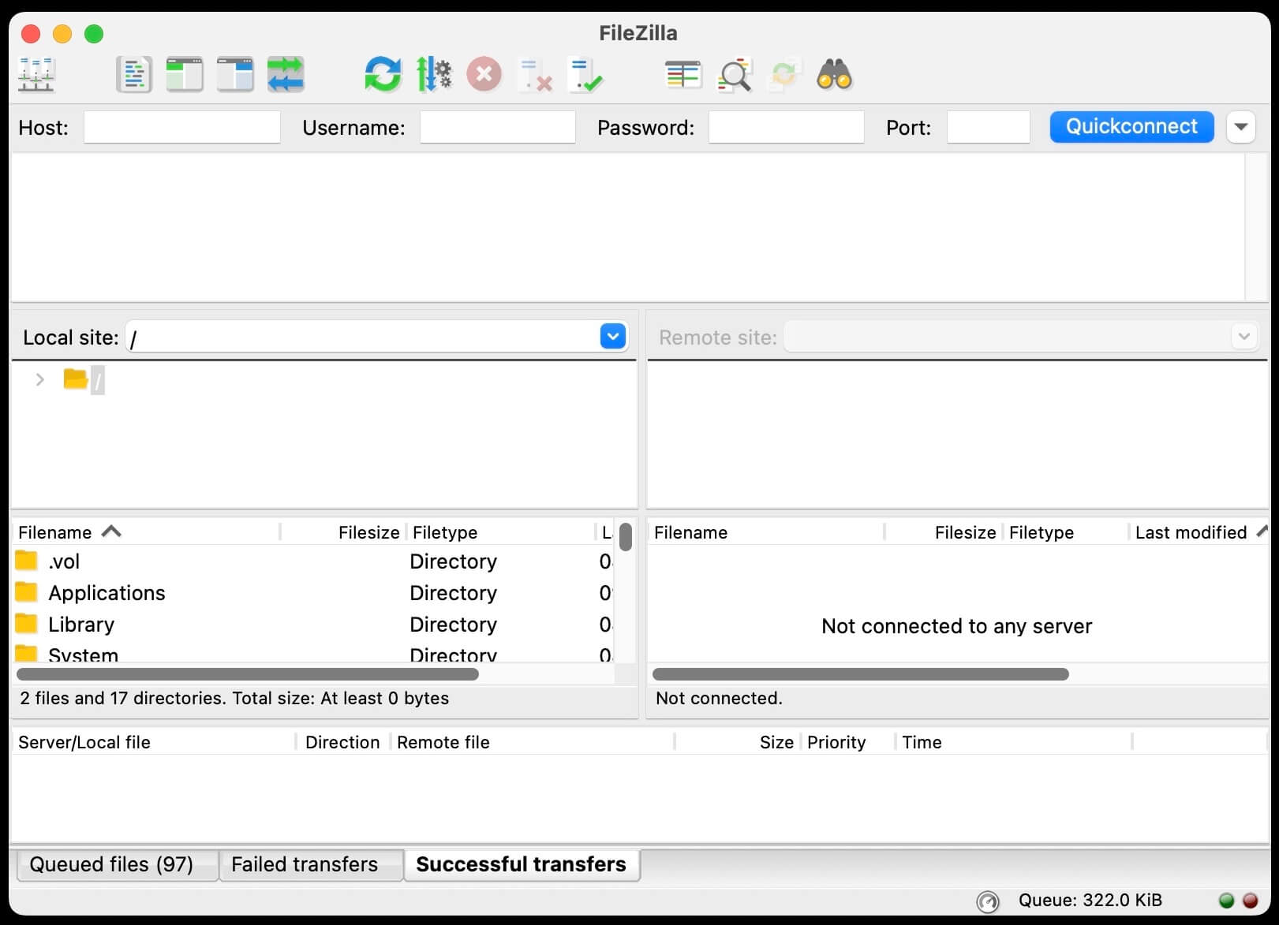Switch to the Failed transfers tab
1279x925 pixels.
[x=311, y=864]
